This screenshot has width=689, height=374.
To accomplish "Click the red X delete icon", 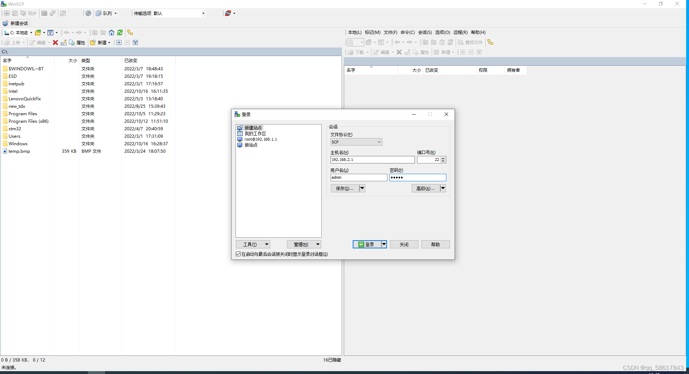I will pyautogui.click(x=55, y=42).
